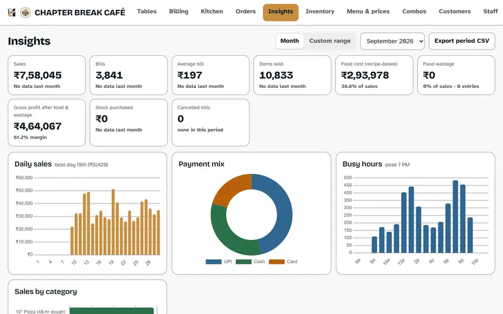Click the blue UPI donut segment
The image size is (503, 314).
[x=284, y=212]
